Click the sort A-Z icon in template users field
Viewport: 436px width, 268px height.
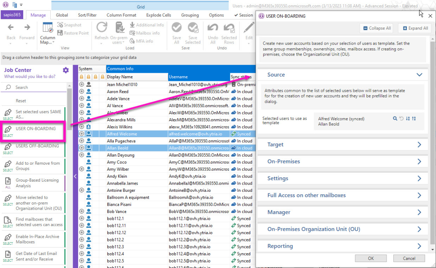[x=408, y=119]
